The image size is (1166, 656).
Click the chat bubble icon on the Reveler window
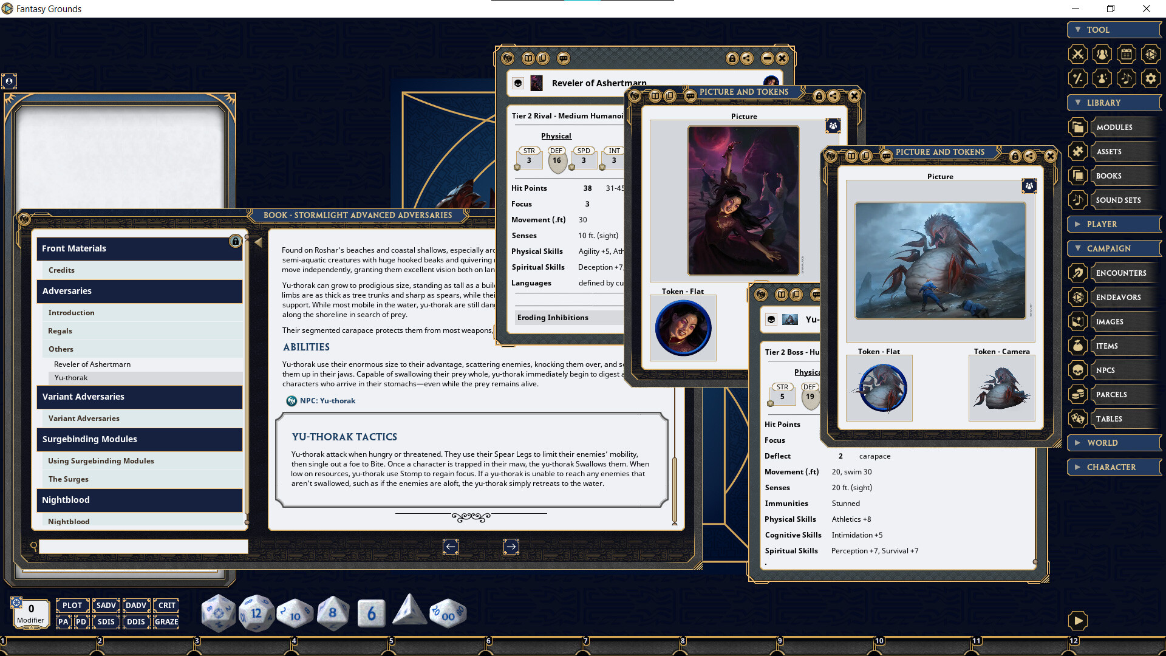tap(564, 58)
